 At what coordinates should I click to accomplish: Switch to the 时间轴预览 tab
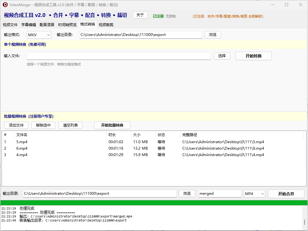tap(67, 25)
